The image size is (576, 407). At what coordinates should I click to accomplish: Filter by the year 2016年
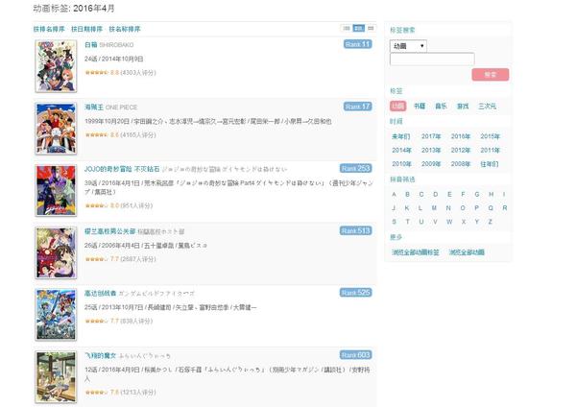(461, 136)
